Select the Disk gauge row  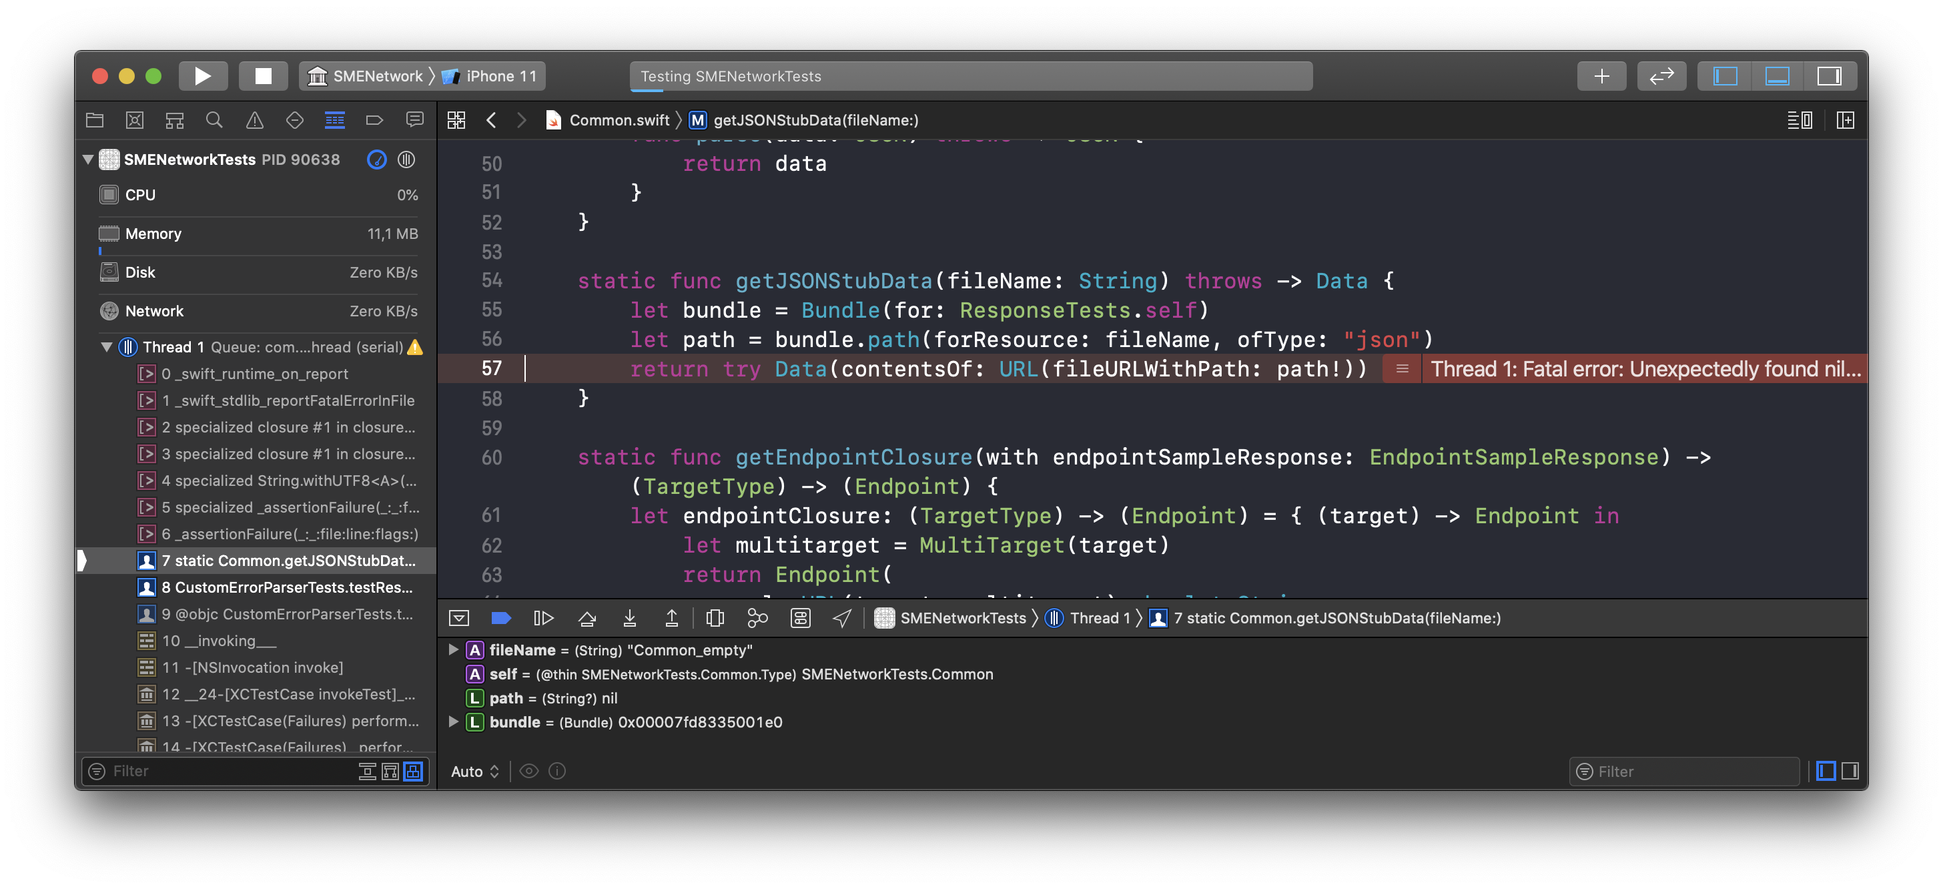[258, 272]
